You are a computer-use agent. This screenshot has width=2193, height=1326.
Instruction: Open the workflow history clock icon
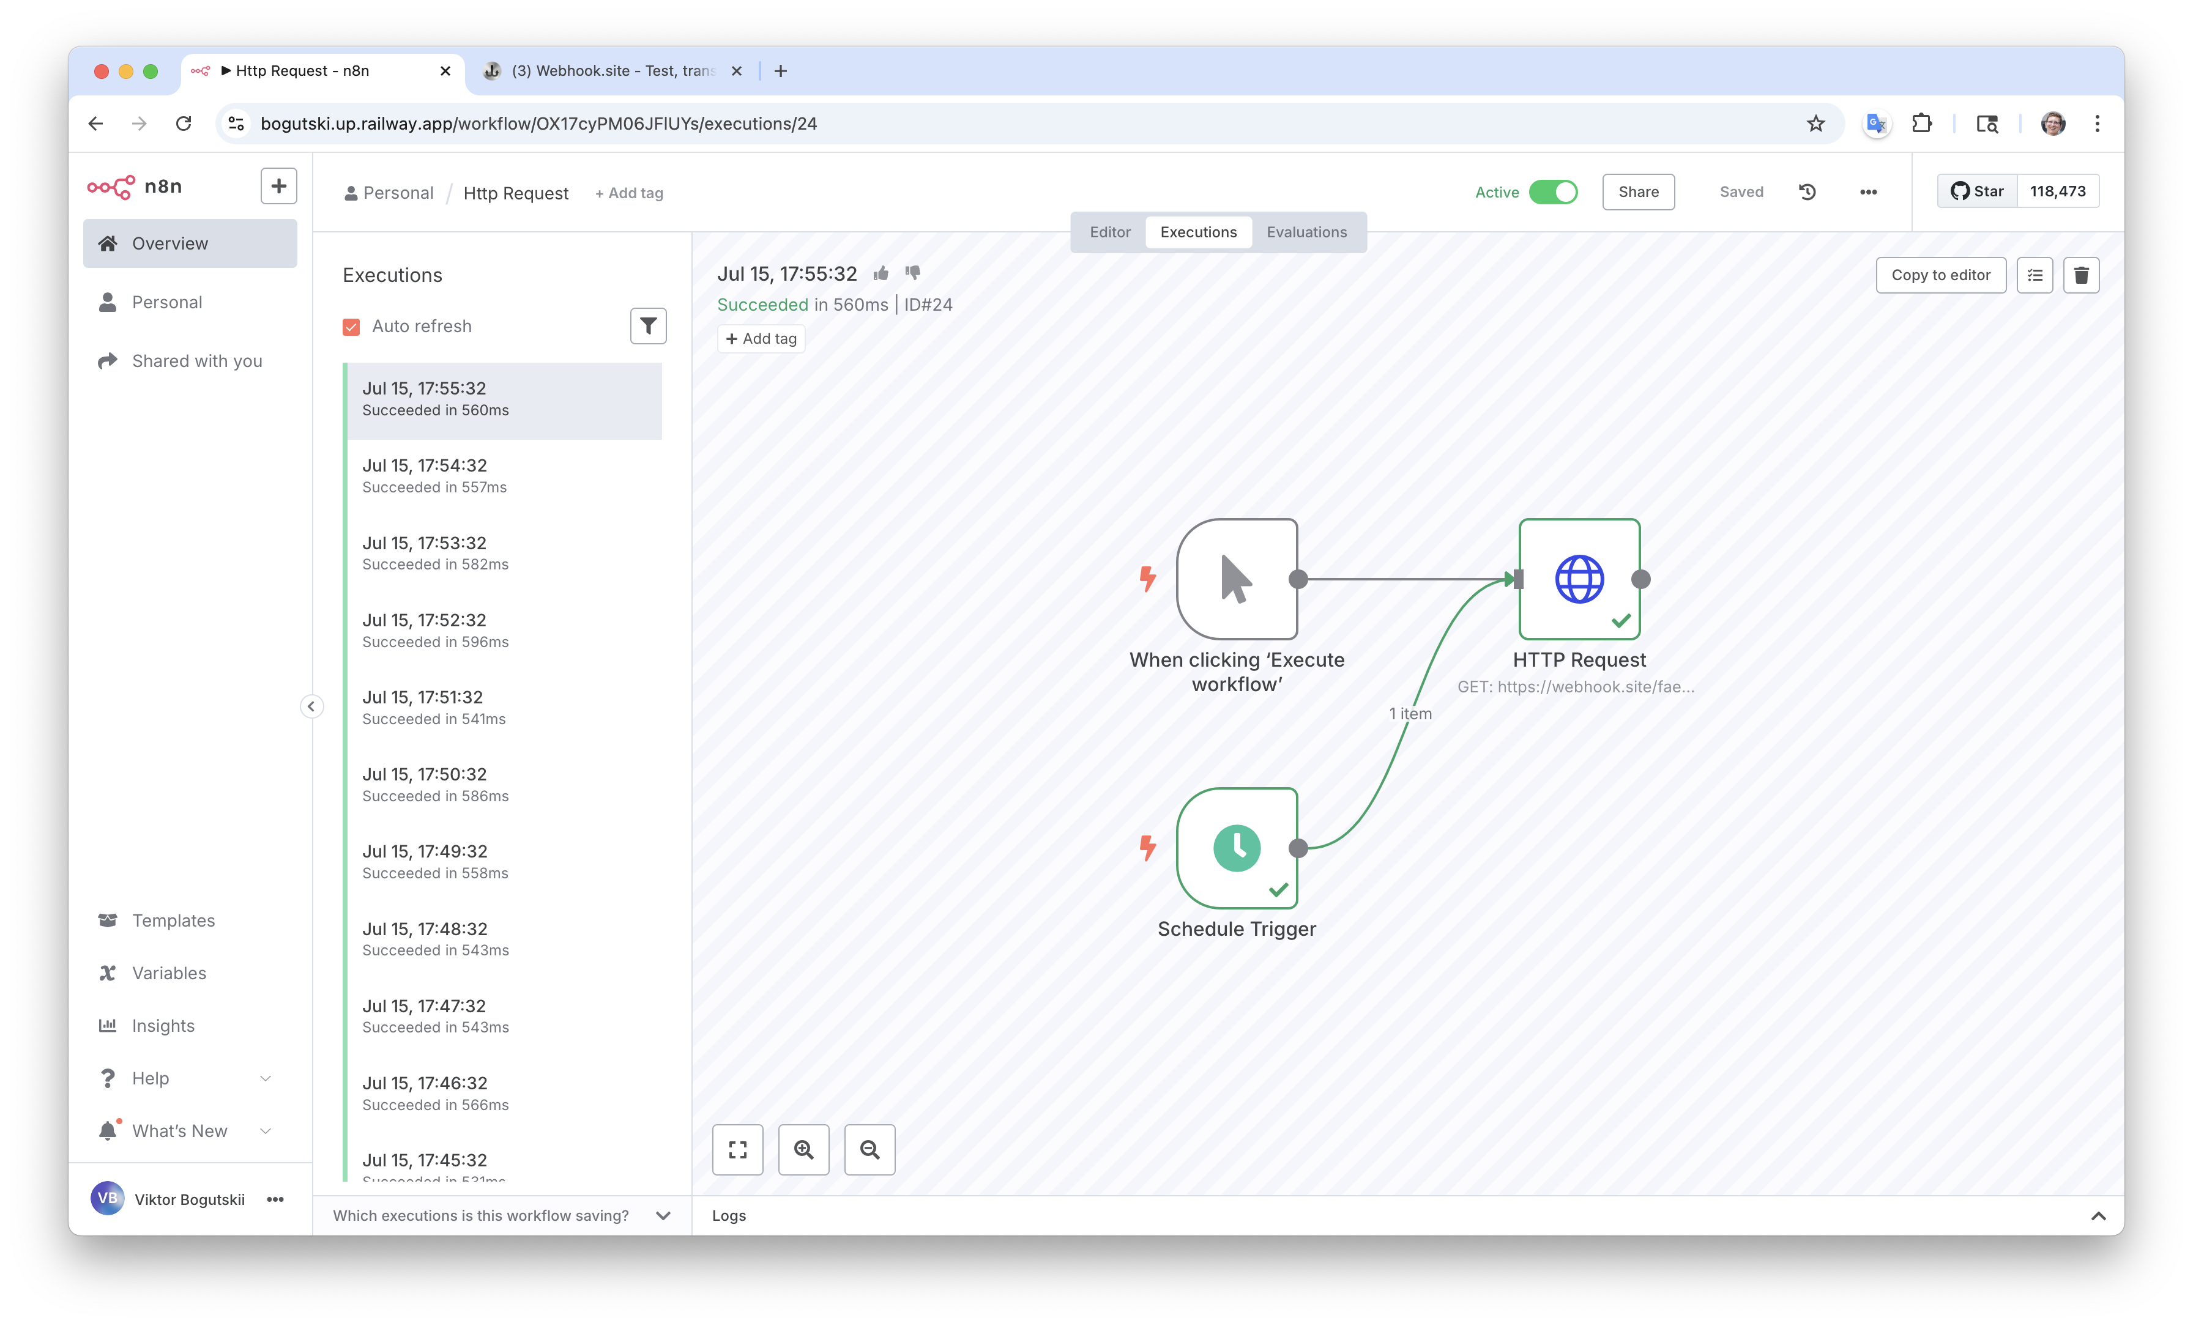[1807, 191]
